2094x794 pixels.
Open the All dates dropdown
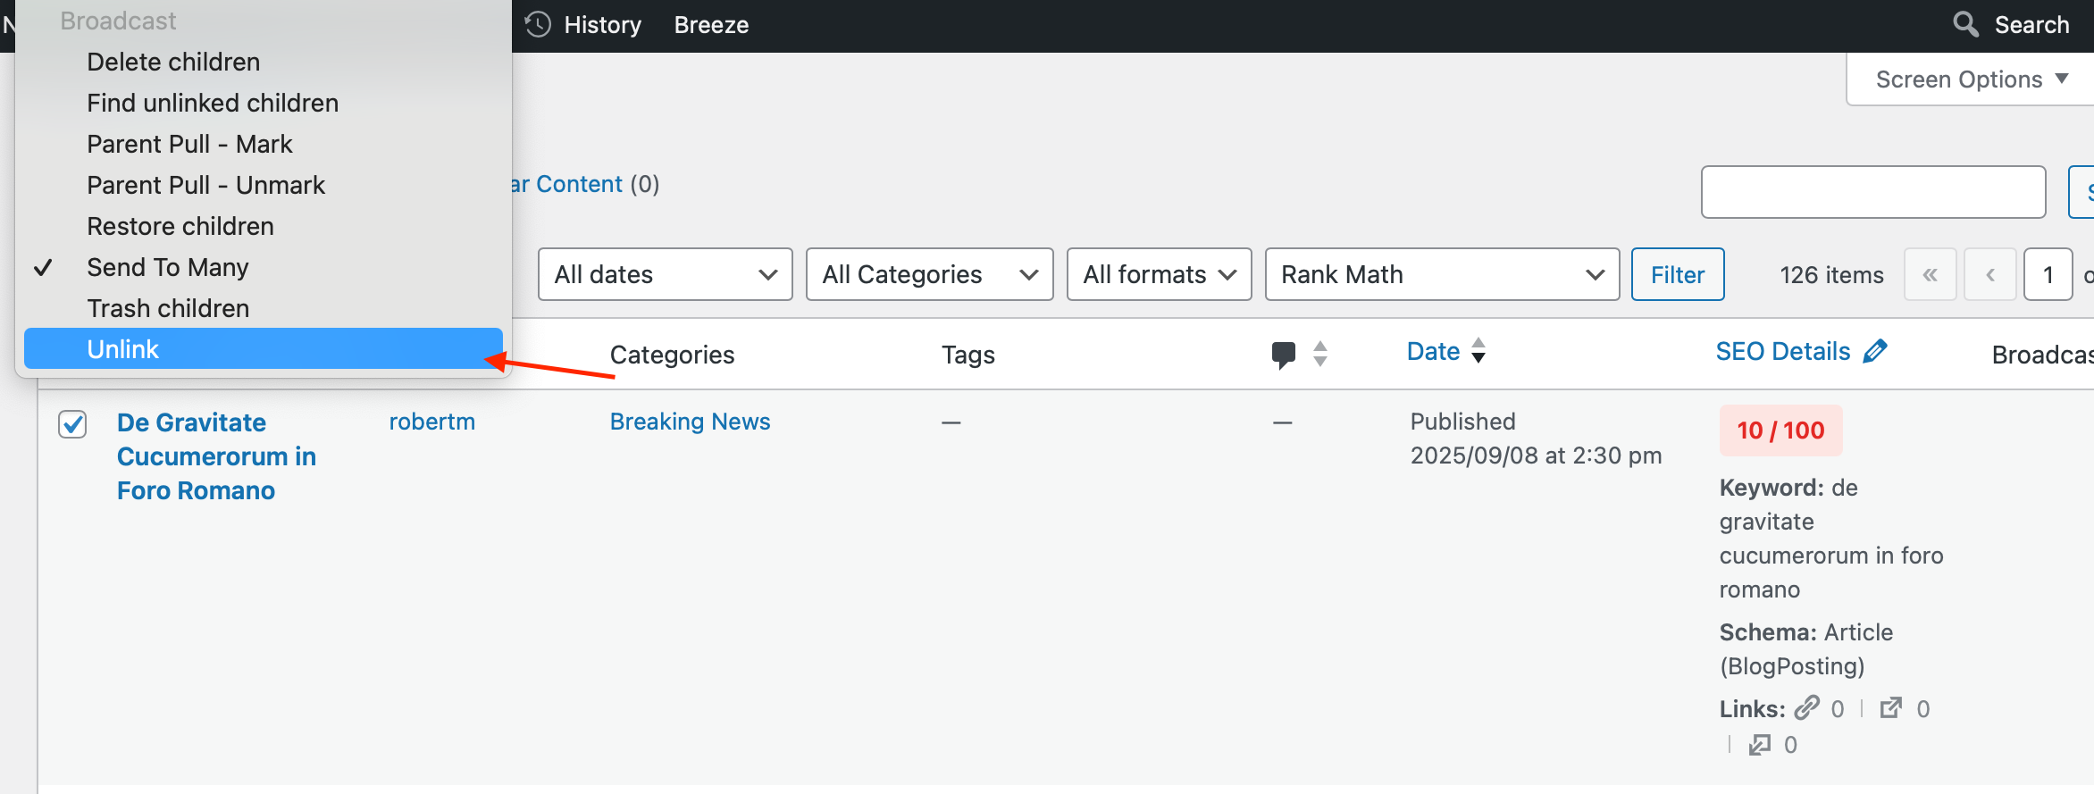665,274
